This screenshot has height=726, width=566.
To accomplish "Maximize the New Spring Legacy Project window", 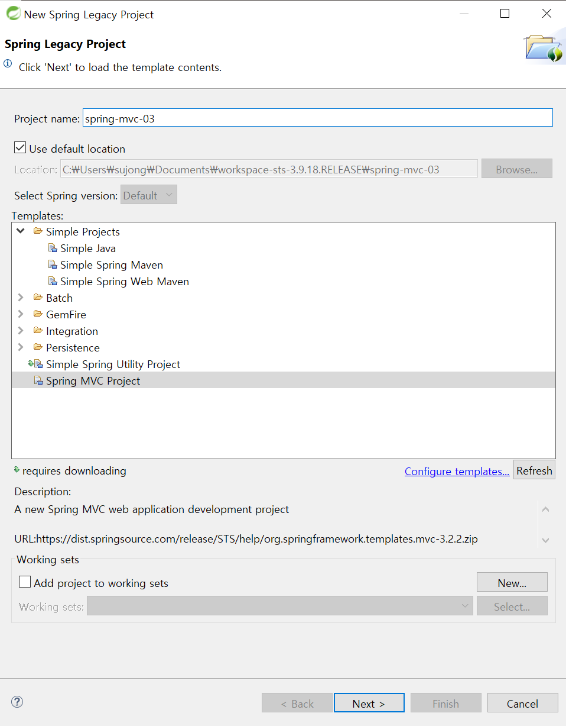I will click(505, 14).
